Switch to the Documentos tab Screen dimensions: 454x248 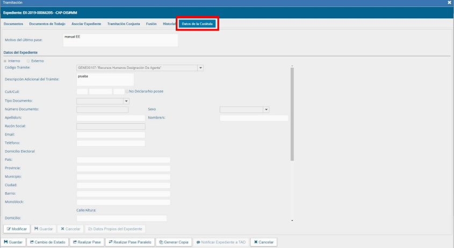click(13, 24)
